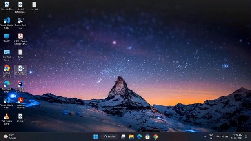
Task: Click the muted speaker volume icon
Action: click(222, 137)
